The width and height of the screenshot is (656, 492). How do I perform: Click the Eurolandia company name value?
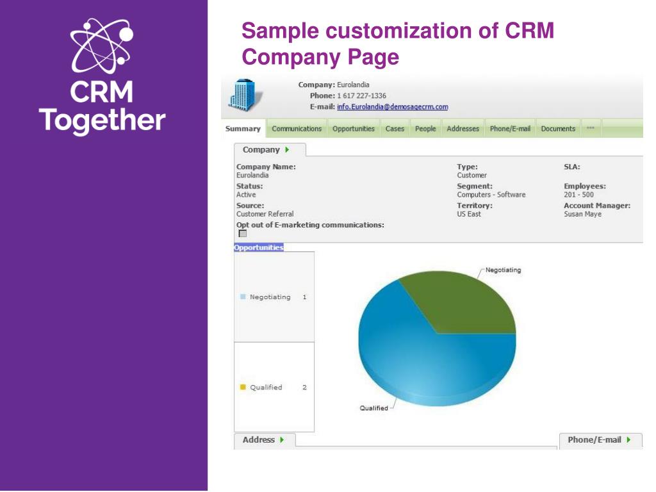252,176
